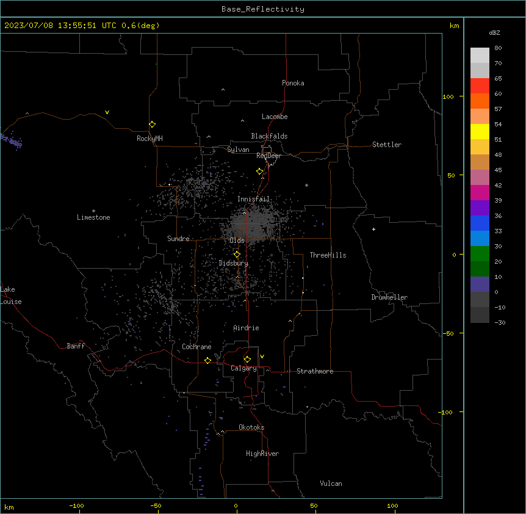Image resolution: width=526 pixels, height=514 pixels.
Task: Pick the red 60–65 dBZ color swatch
Action: click(480, 86)
